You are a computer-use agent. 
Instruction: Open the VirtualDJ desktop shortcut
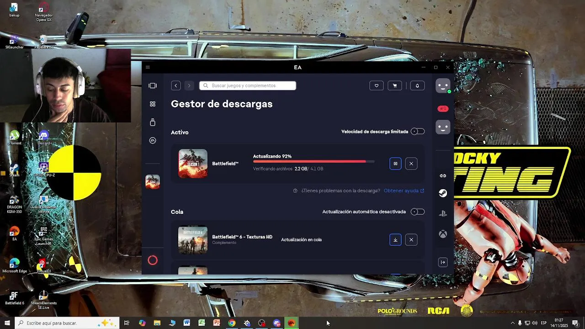[x=44, y=266]
